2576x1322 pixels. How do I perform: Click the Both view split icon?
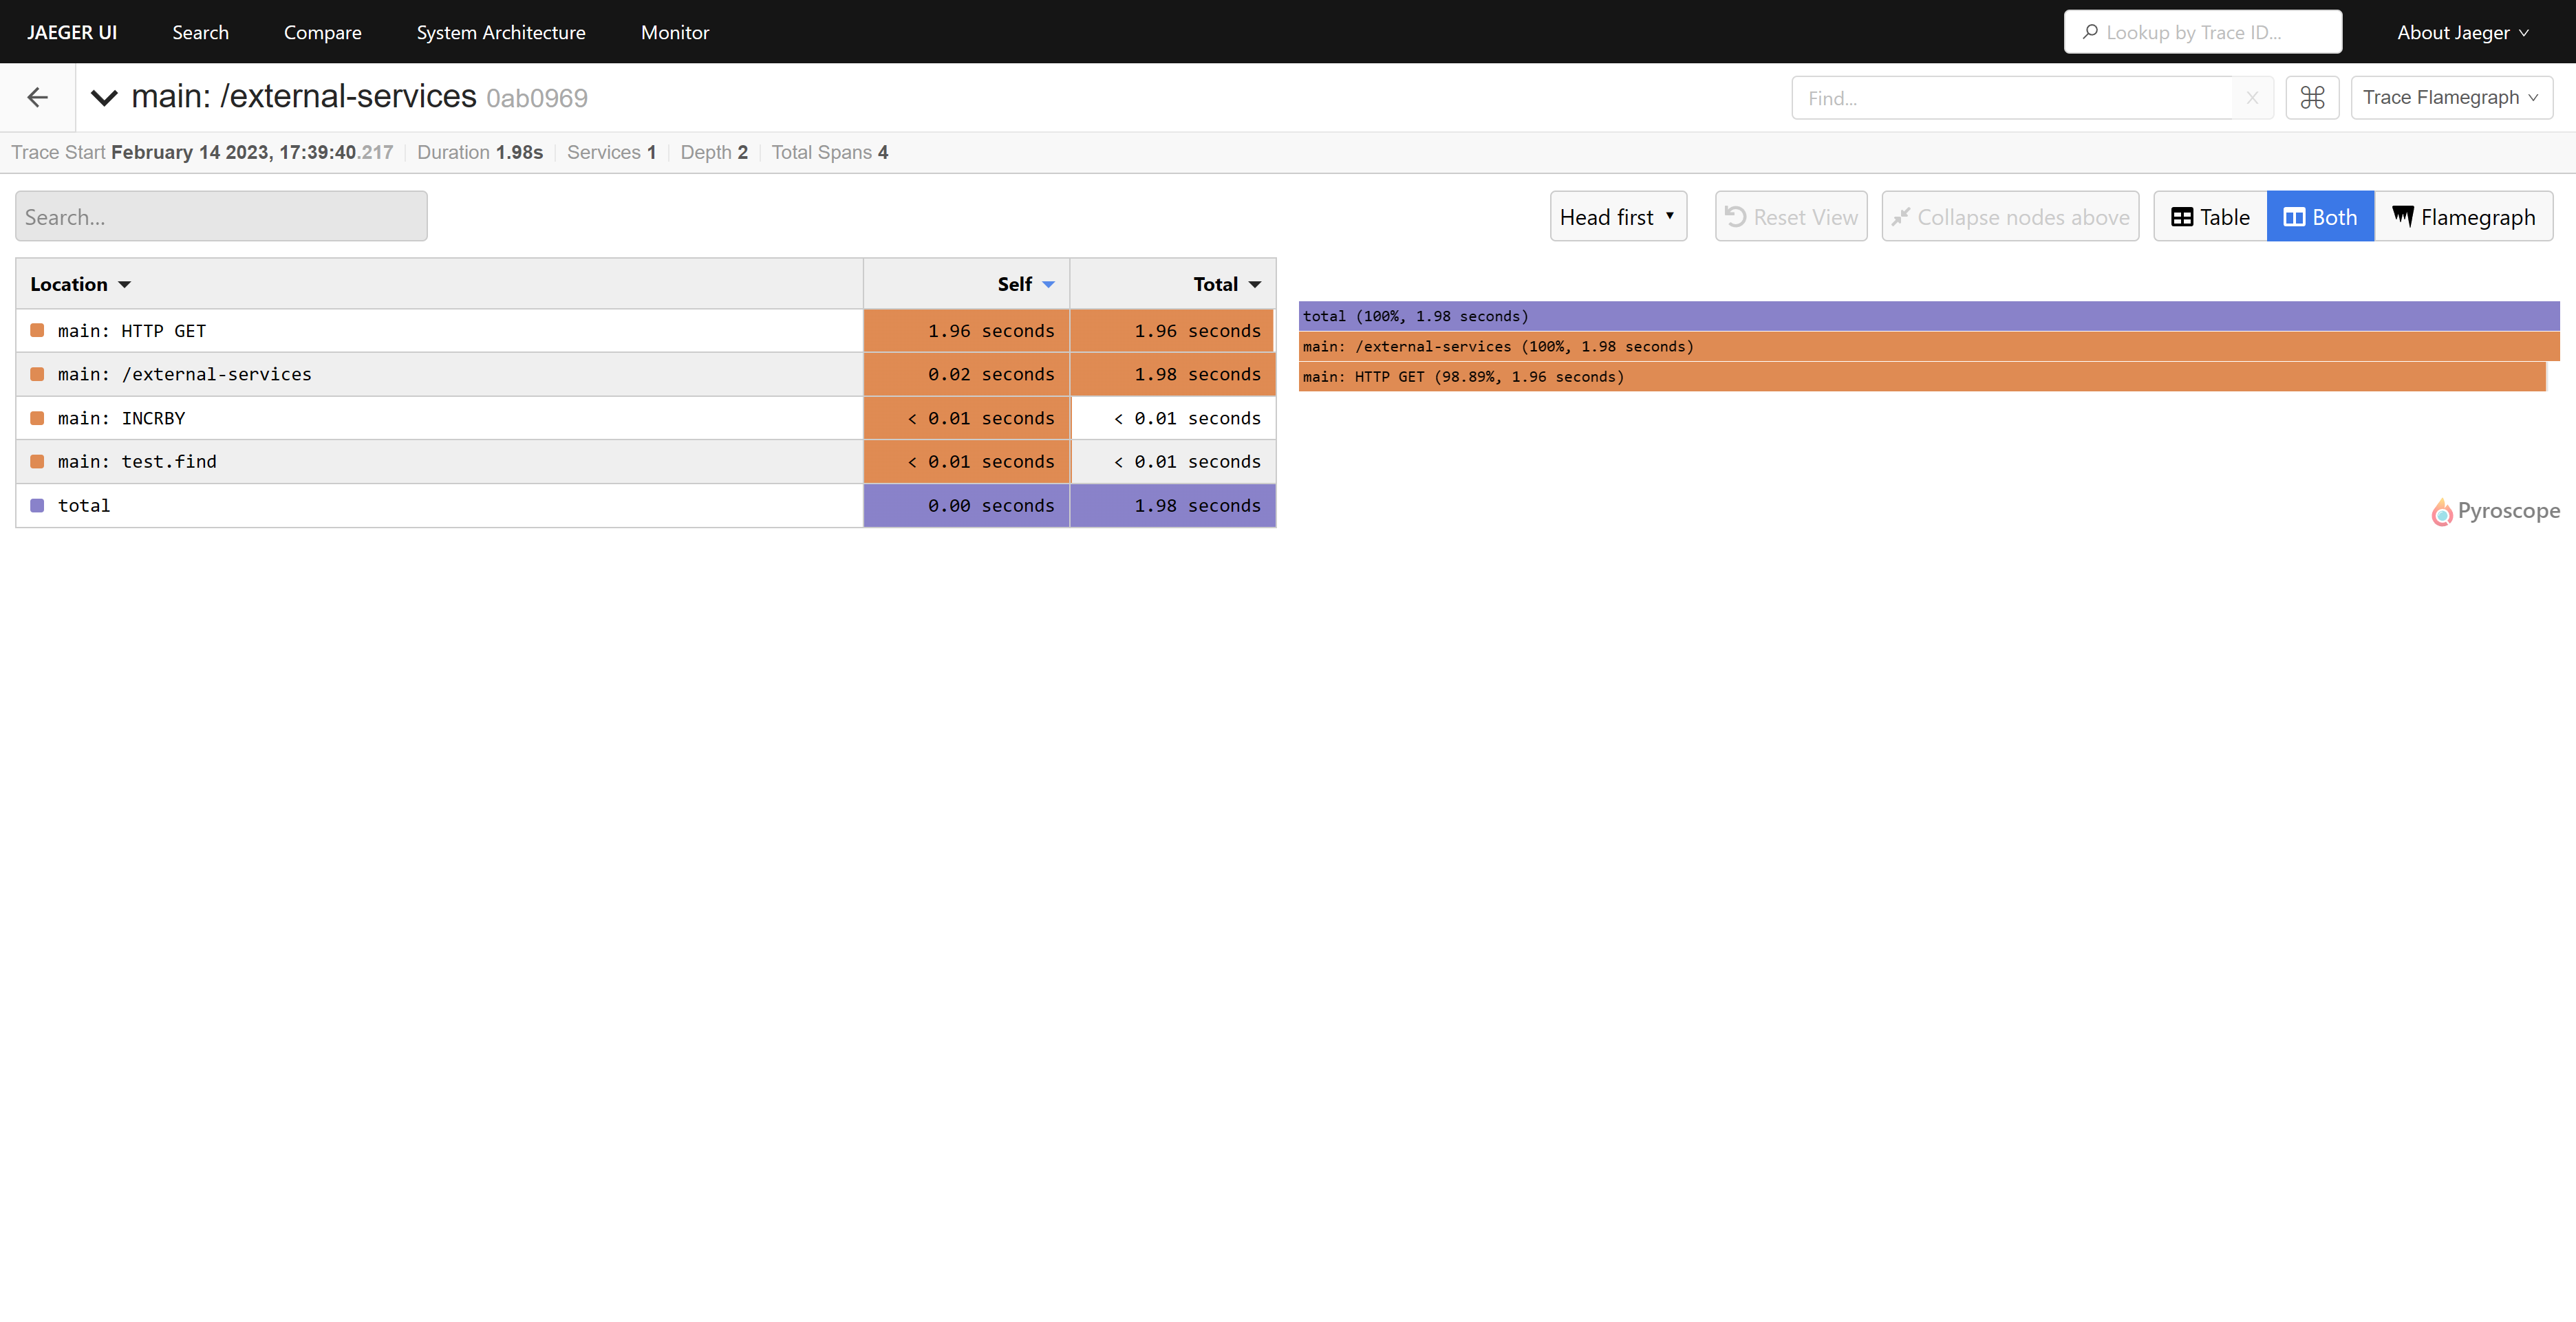2294,217
